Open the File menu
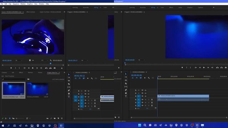 (2, 4)
